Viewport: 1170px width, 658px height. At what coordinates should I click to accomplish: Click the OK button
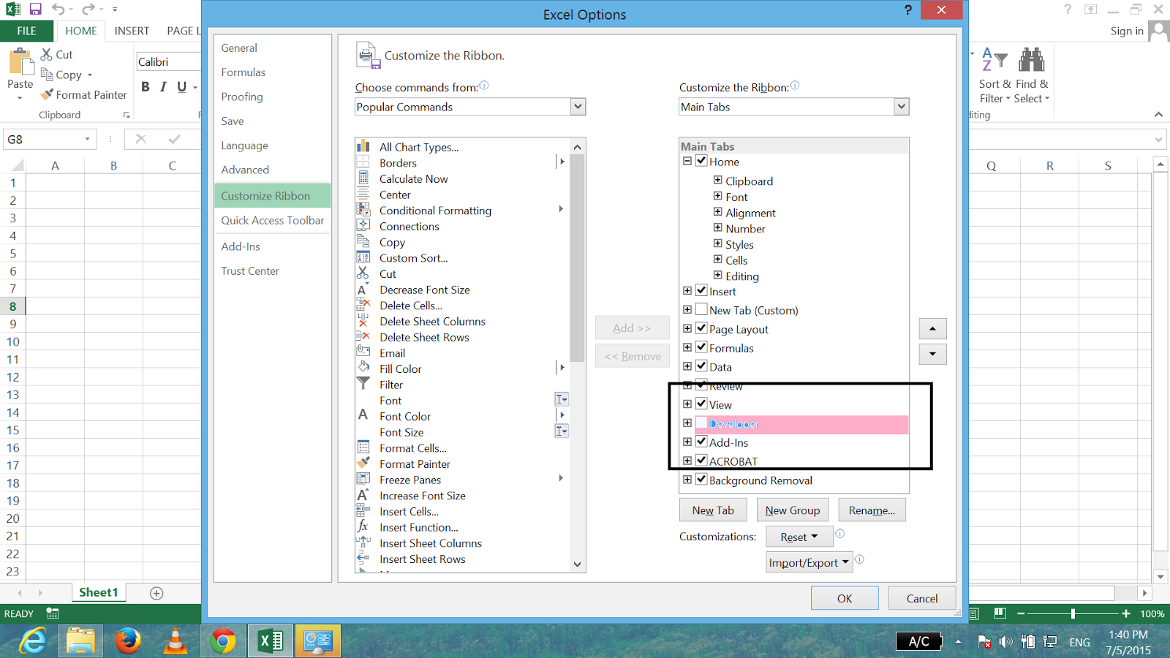(x=845, y=598)
